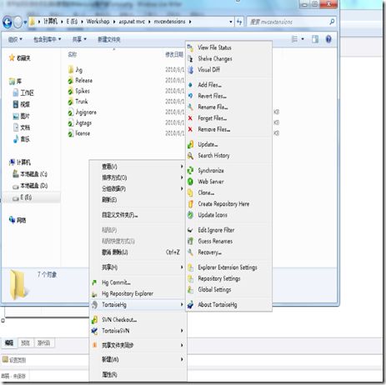Click the Web Server globe icon
The height and width of the screenshot is (385, 386).
tap(190, 182)
